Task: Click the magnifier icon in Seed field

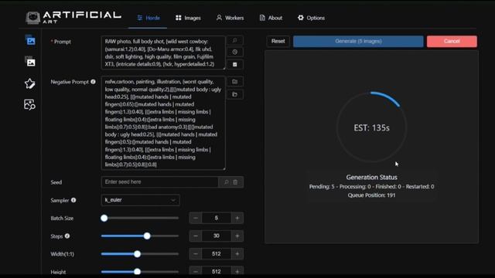Action: (227, 182)
